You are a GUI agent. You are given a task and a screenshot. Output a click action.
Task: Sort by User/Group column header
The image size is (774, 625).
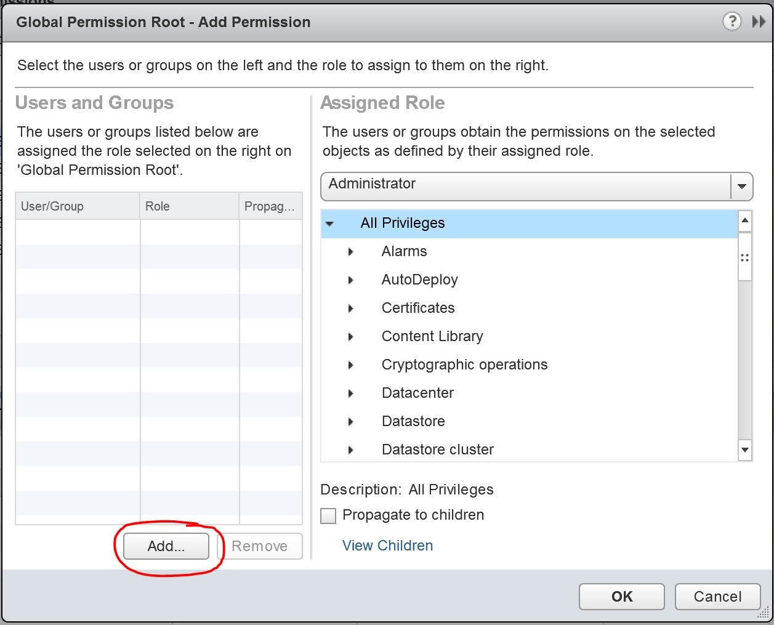point(78,206)
